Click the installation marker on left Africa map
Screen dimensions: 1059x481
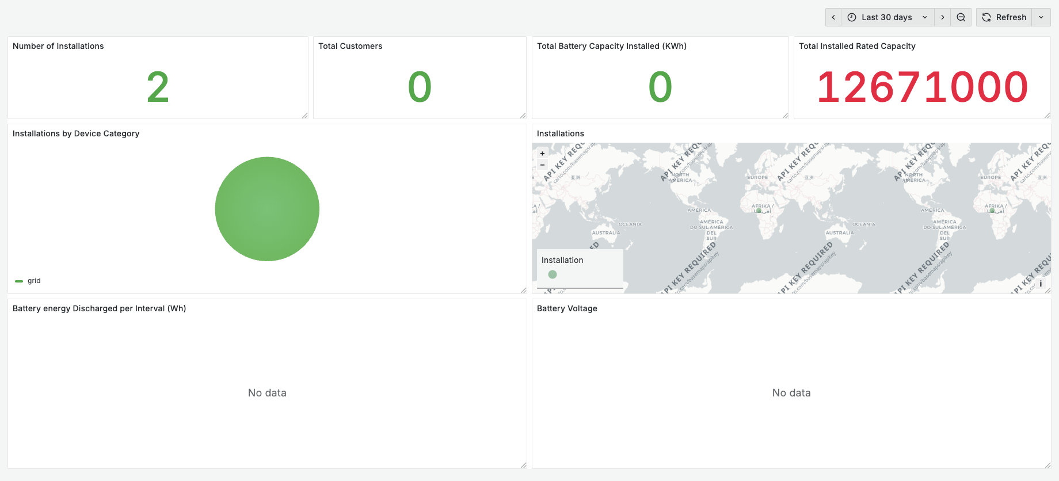click(x=759, y=211)
